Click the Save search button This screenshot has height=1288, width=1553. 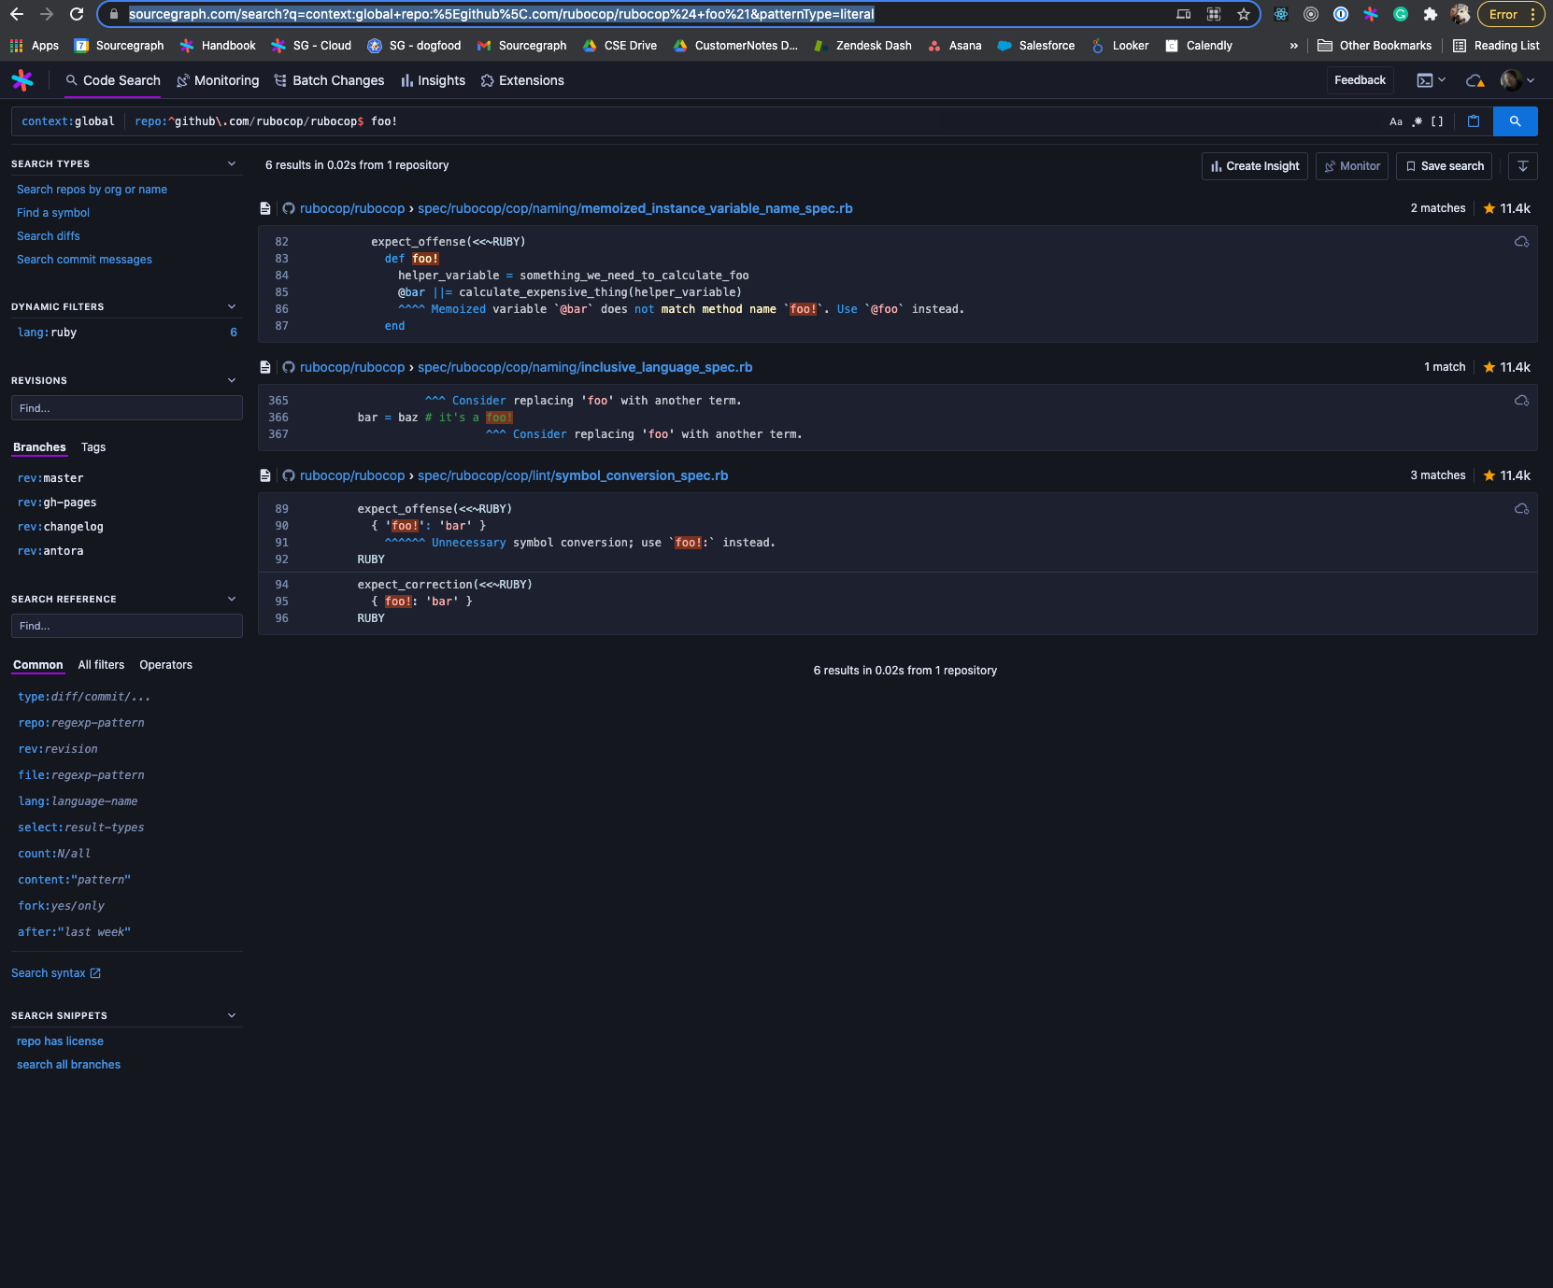1445,166
